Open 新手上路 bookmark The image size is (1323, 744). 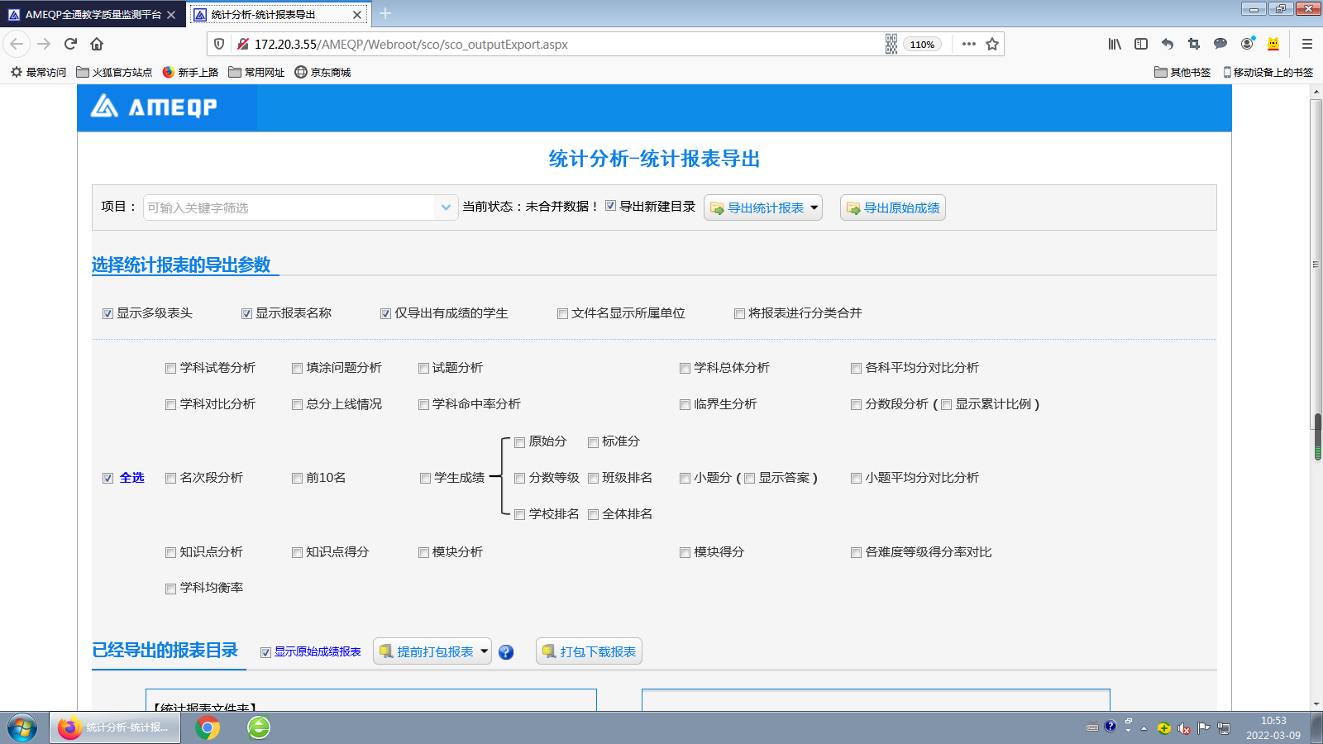190,72
